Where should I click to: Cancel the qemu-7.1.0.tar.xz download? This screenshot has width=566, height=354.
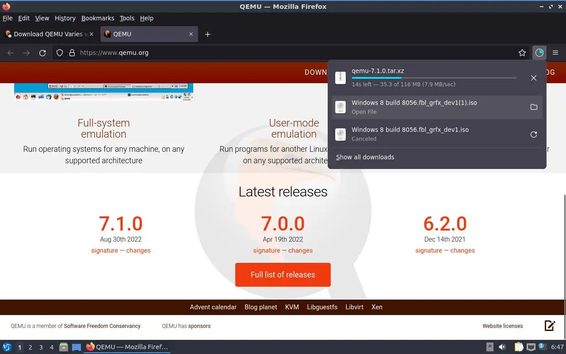coord(534,78)
